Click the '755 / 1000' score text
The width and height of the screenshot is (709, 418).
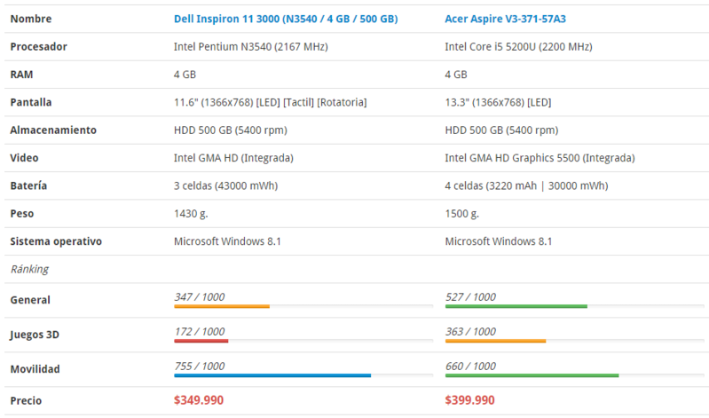(200, 366)
